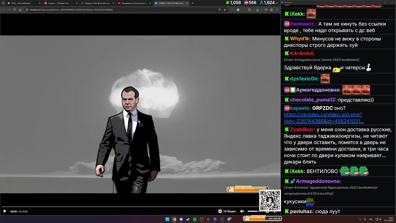Open Spotify from the taskbar
This screenshot has height=223, width=396.
[195, 219]
